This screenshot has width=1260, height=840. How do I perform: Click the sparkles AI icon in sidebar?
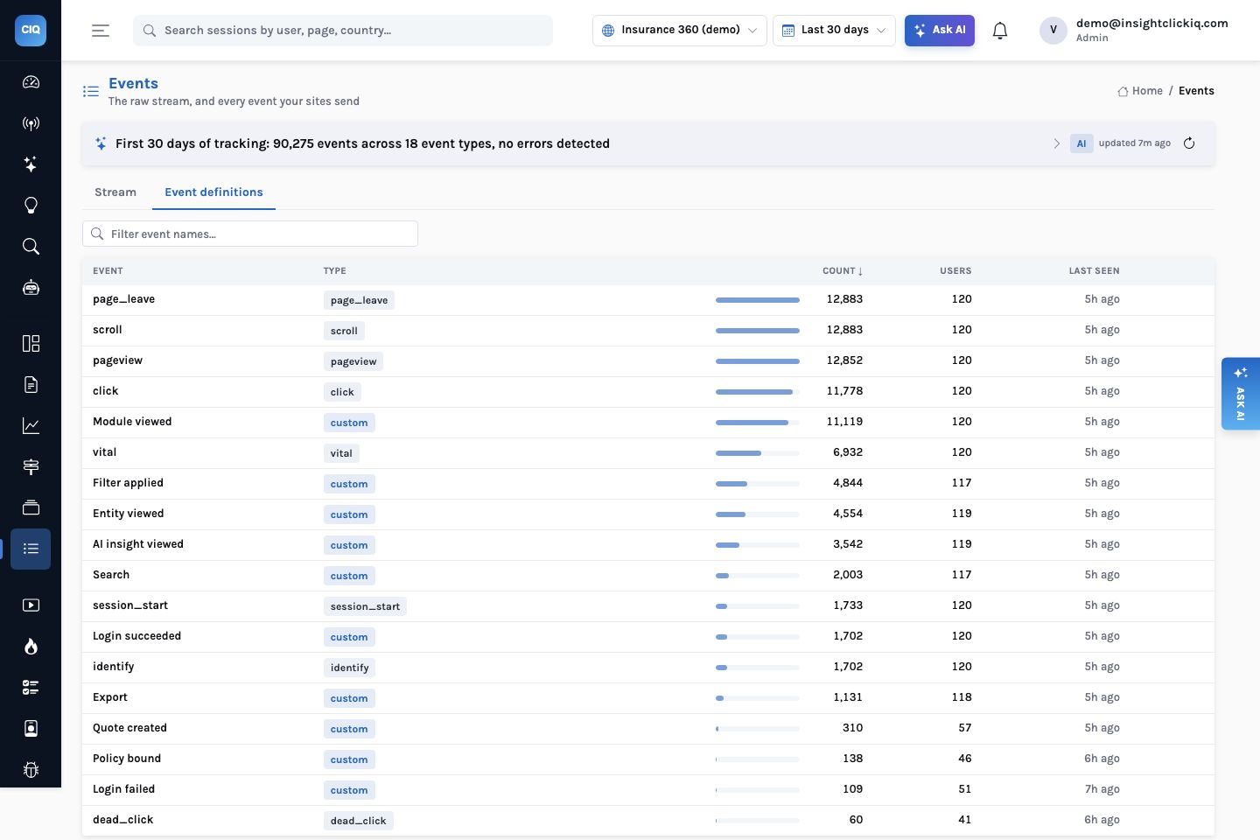pos(31,164)
